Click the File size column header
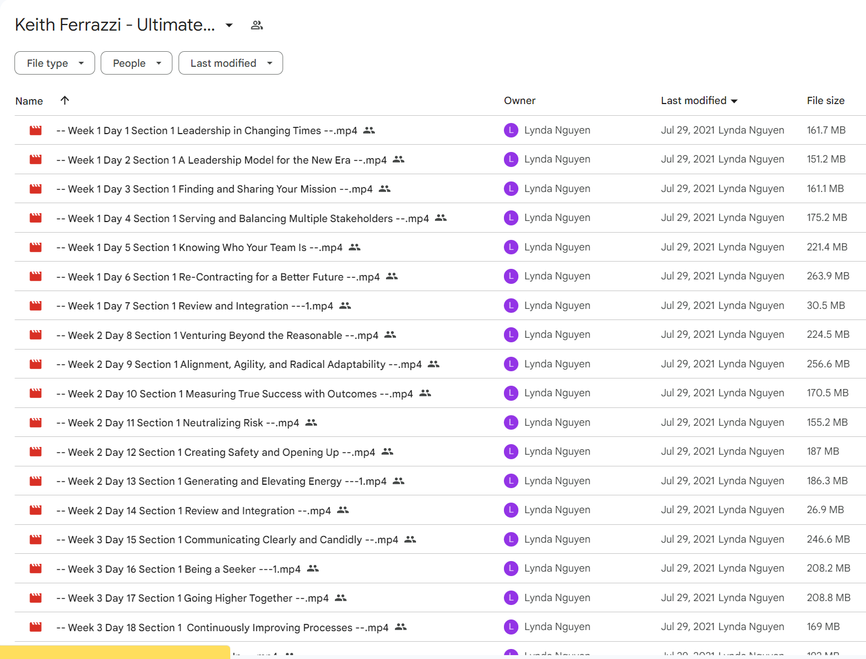866x659 pixels. [825, 101]
